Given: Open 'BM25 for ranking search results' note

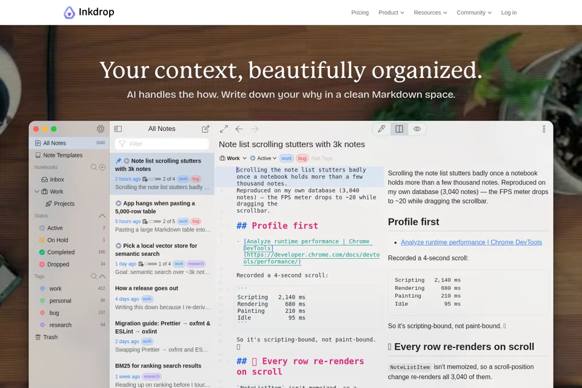Looking at the screenshot, I should click(x=162, y=374).
